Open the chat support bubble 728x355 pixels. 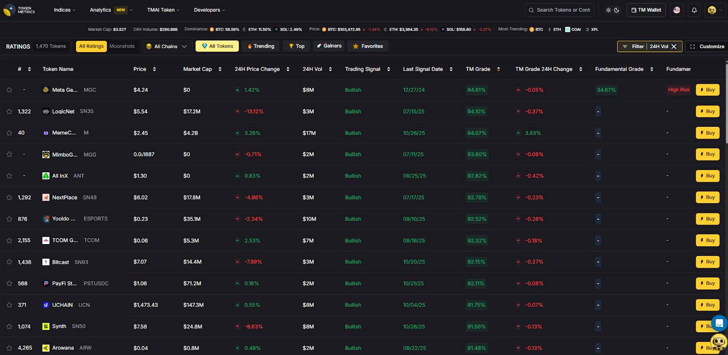coord(719,323)
